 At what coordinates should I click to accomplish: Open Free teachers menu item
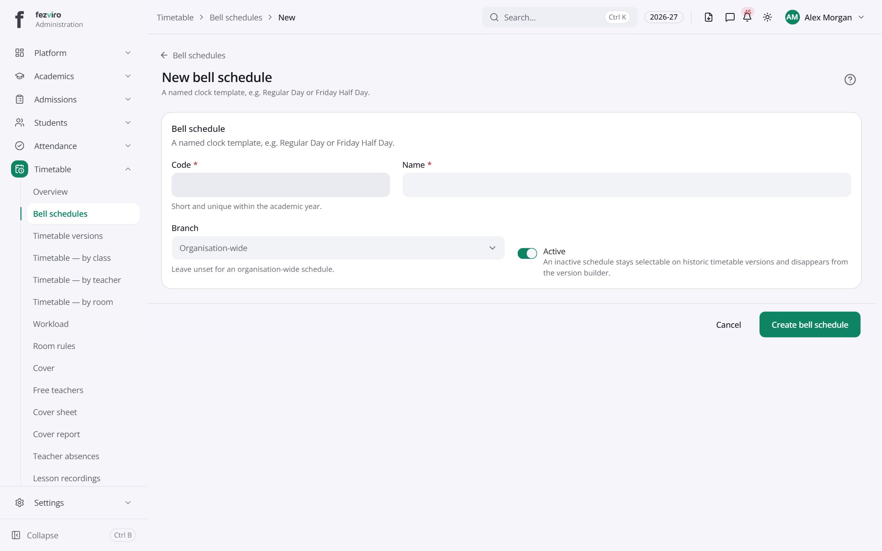[83, 390]
